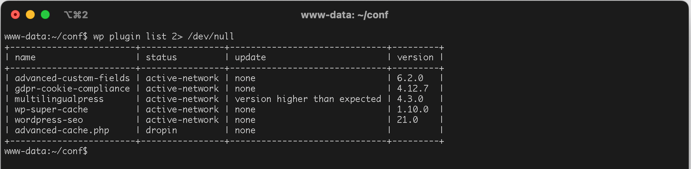
Task: Click the multilingualpress plugin name
Action: pos(59,99)
